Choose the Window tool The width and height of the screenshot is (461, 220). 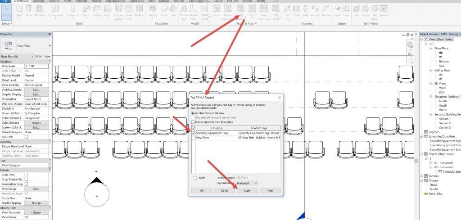pyautogui.click(x=39, y=10)
